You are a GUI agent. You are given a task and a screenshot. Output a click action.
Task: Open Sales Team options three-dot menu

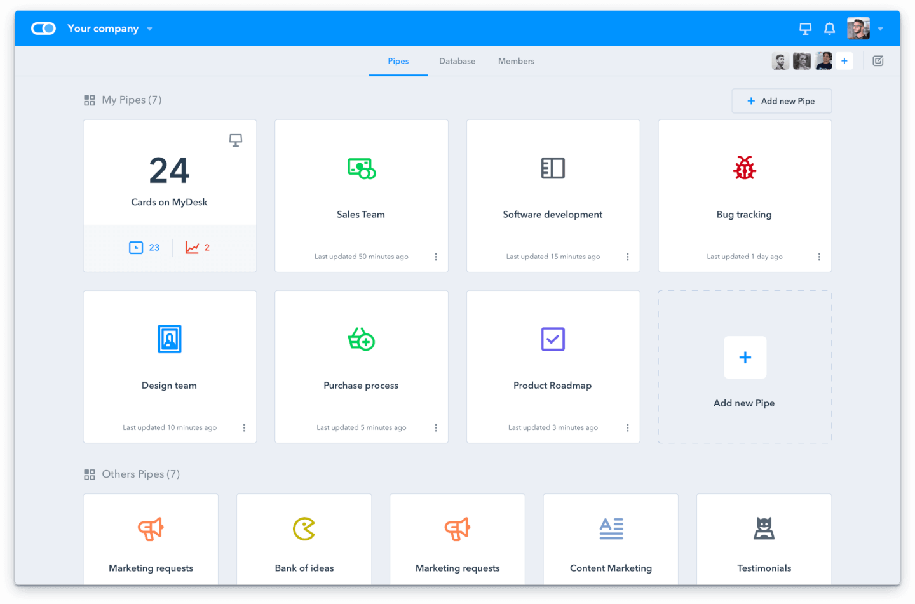436,257
